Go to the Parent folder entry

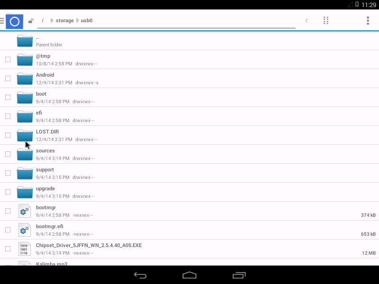coord(189,41)
